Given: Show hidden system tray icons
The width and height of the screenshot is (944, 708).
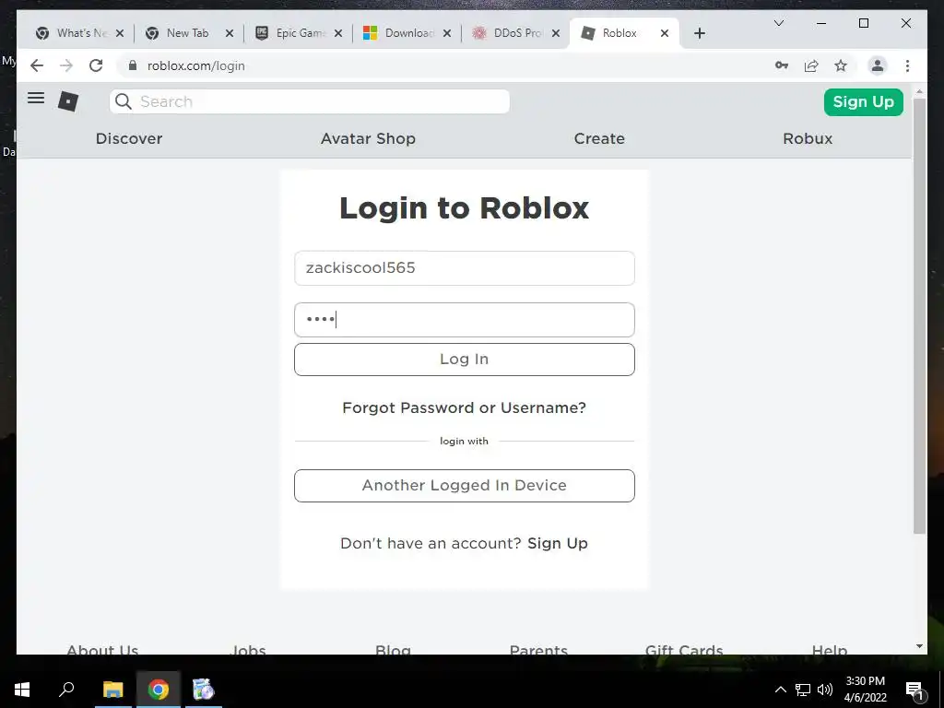Looking at the screenshot, I should [x=780, y=690].
